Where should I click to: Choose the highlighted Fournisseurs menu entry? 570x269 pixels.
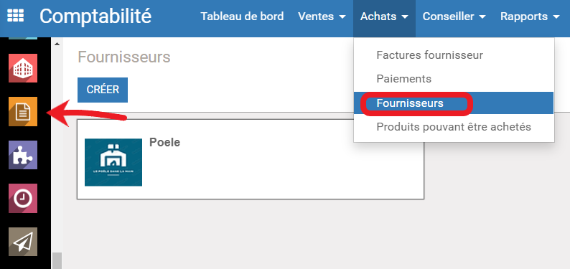(x=454, y=103)
